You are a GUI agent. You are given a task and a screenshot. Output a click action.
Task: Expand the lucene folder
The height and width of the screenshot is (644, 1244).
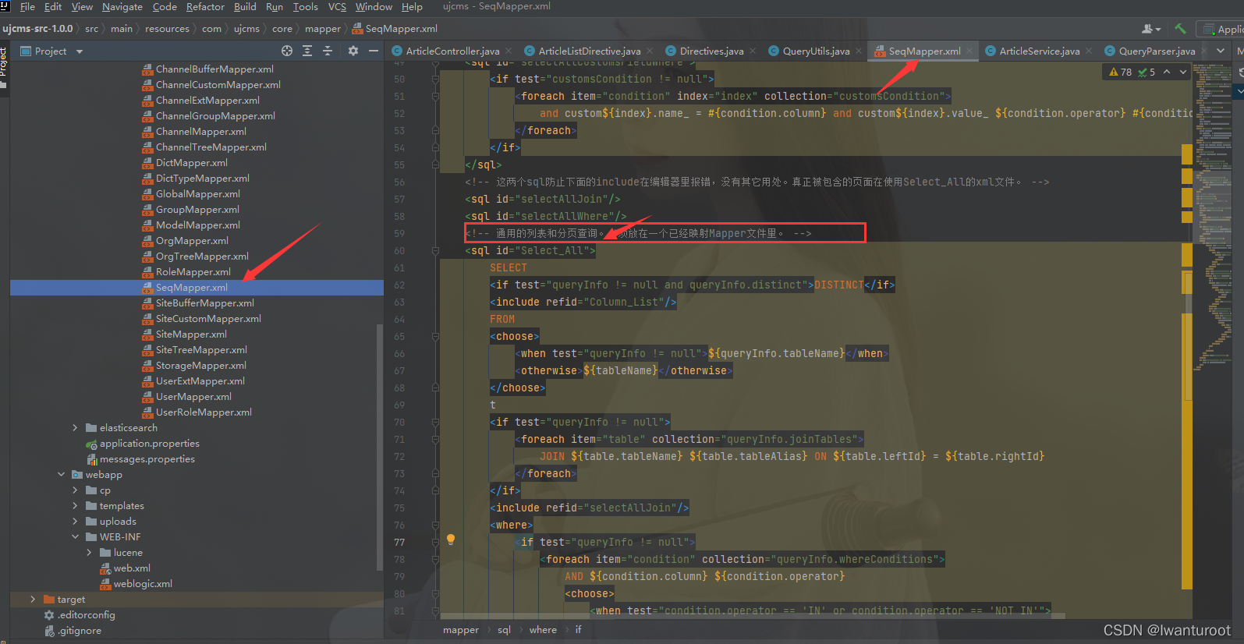(89, 553)
